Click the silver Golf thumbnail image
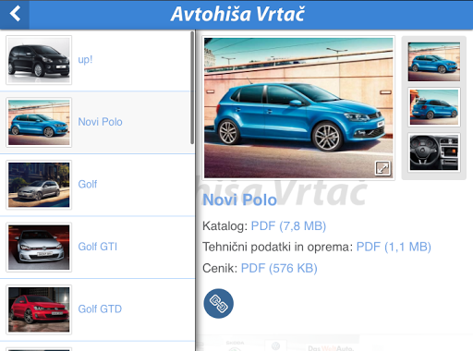This screenshot has width=473, height=351. [39, 185]
